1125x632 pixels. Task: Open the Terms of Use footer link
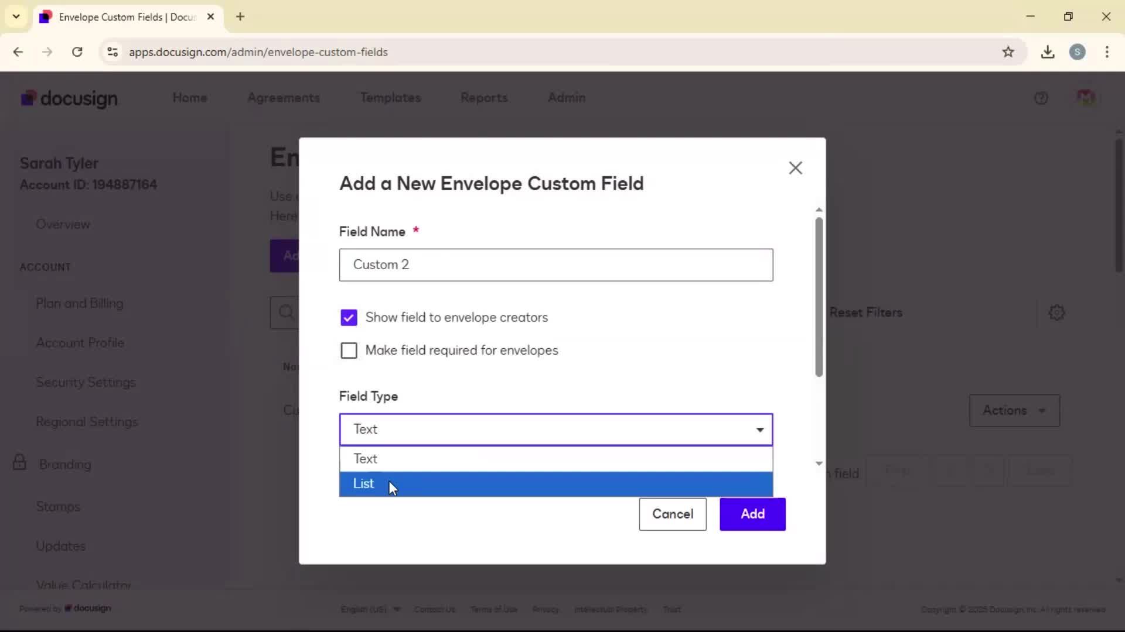(x=493, y=609)
